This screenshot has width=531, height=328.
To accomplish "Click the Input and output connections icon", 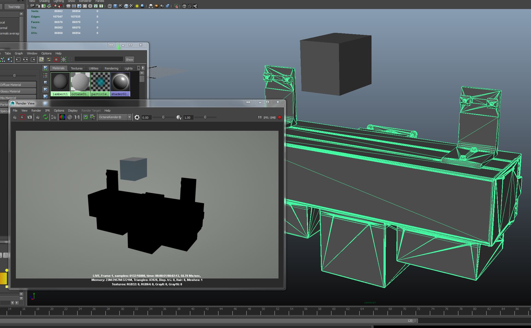I will 26,60.
